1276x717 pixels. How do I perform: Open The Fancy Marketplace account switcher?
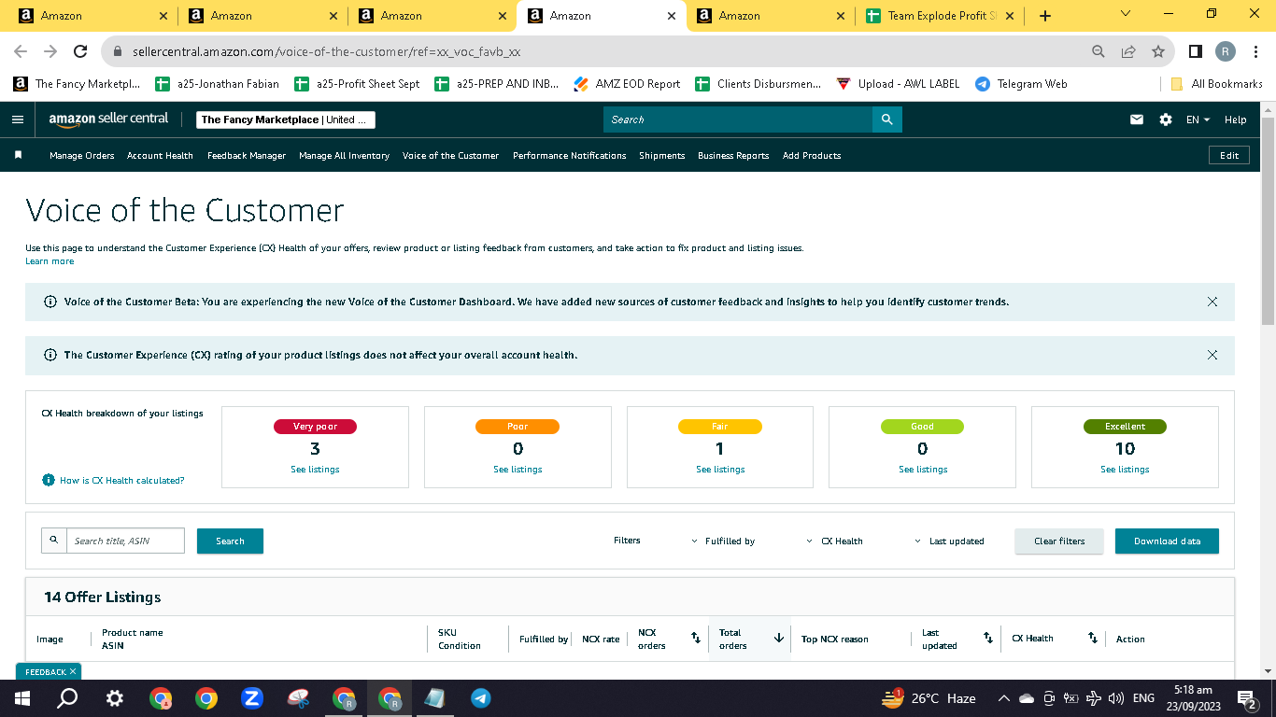click(x=286, y=119)
